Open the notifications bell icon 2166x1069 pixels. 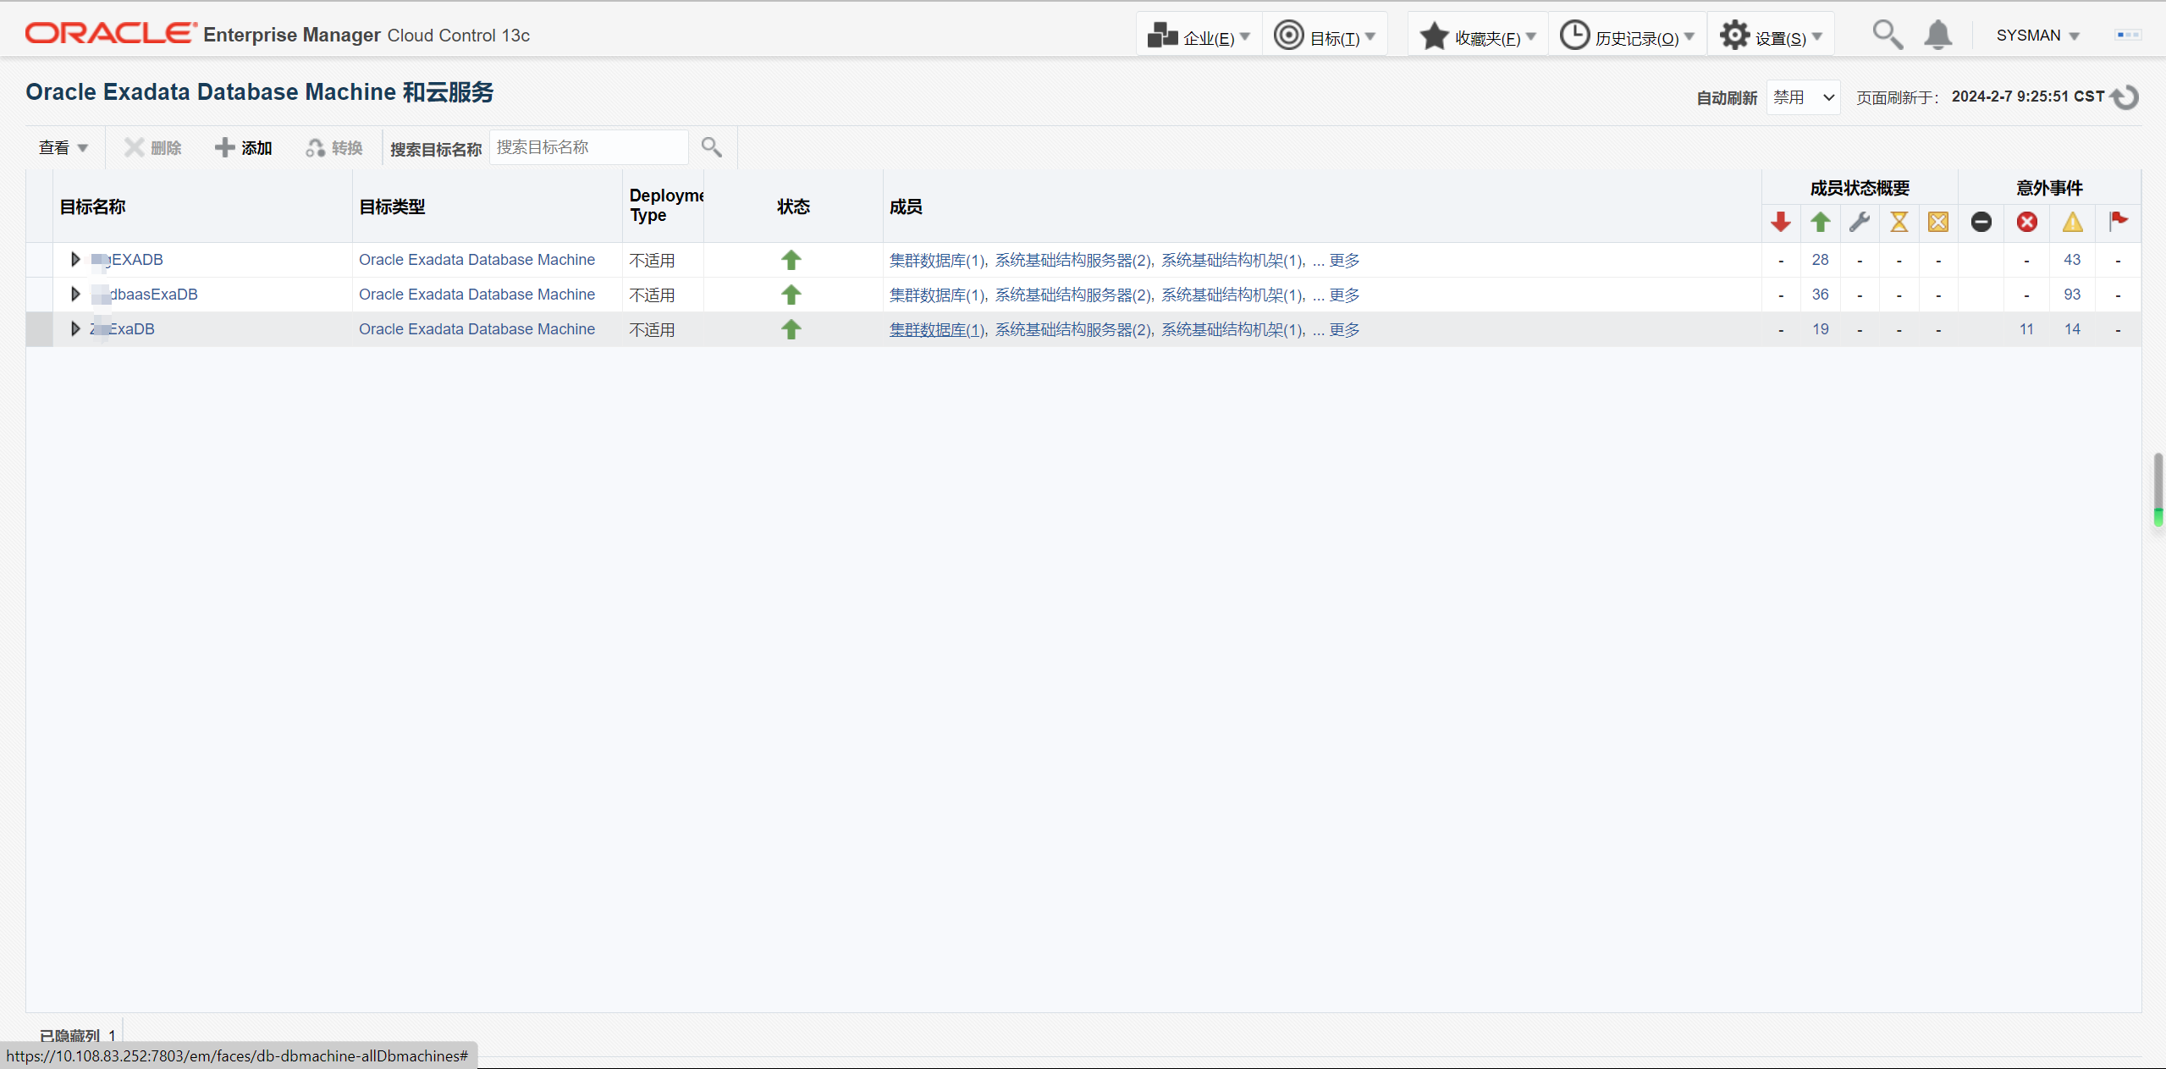click(1937, 35)
